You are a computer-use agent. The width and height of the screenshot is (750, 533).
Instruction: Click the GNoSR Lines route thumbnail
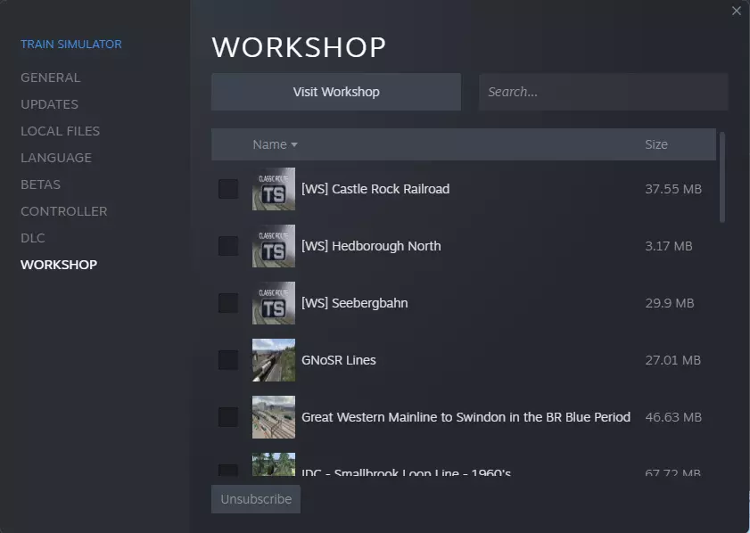point(274,360)
